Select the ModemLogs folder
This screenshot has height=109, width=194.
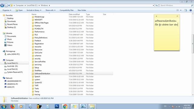[39, 17]
